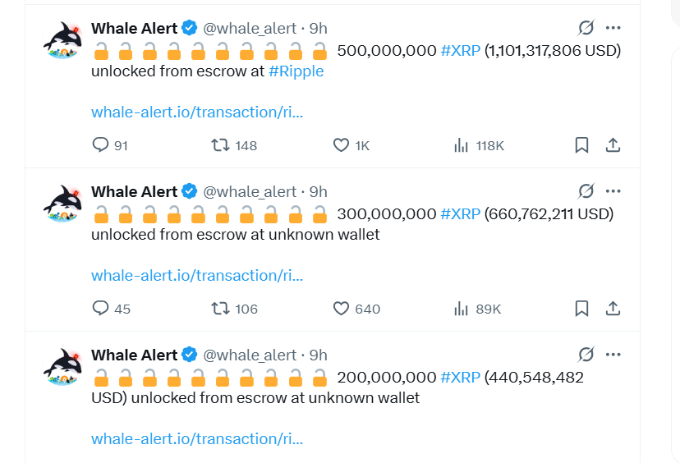
Task: Reply to the 300,000,000 XRP tweet
Action: click(x=101, y=309)
